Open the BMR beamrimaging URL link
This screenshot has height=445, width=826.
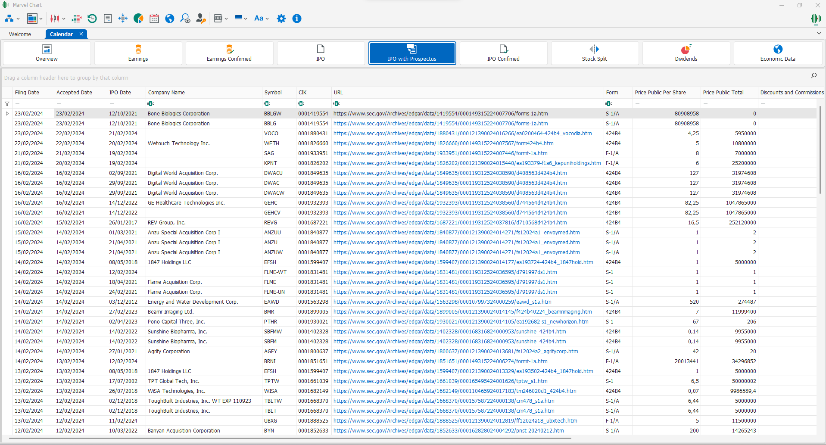[x=462, y=312]
